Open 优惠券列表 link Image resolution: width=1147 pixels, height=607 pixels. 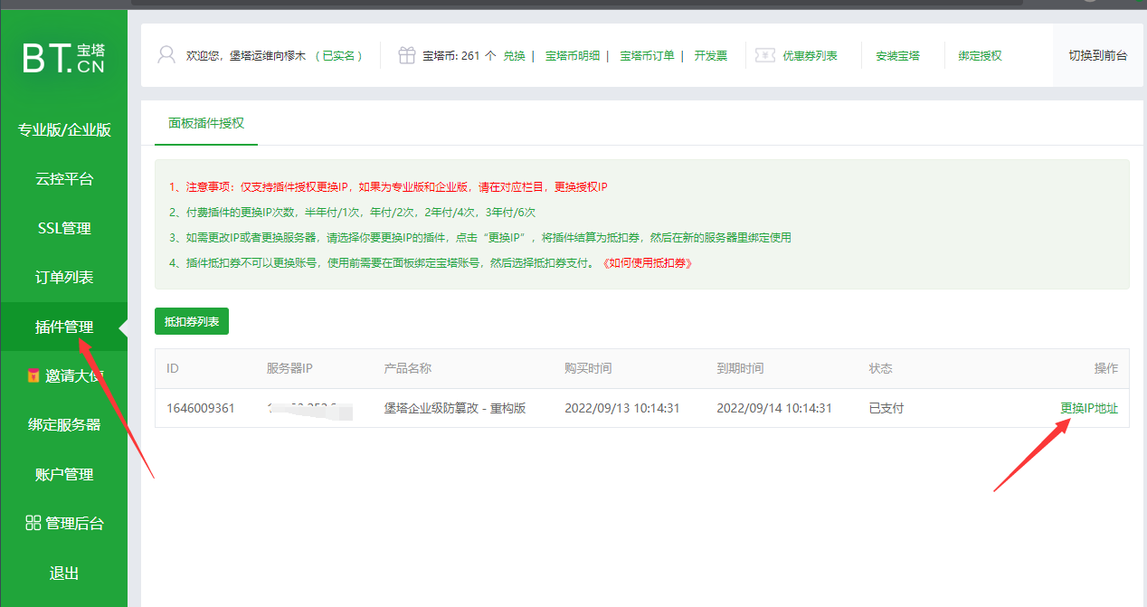(810, 55)
